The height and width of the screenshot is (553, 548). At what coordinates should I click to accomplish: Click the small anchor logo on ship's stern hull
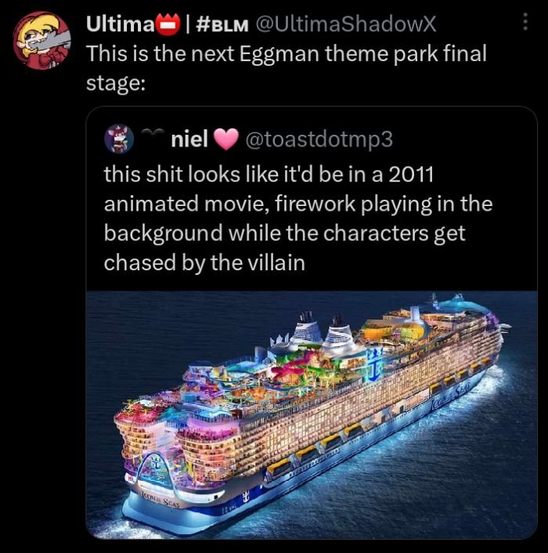[244, 498]
